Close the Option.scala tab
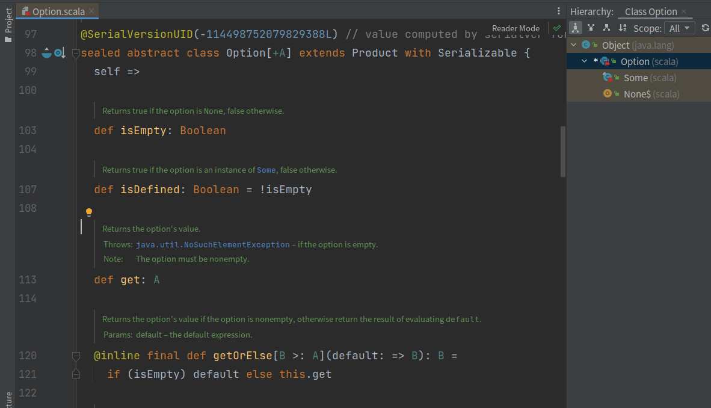711x408 pixels. (x=91, y=11)
